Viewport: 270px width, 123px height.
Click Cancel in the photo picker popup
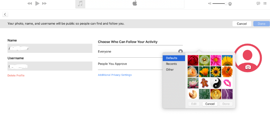(x=210, y=104)
